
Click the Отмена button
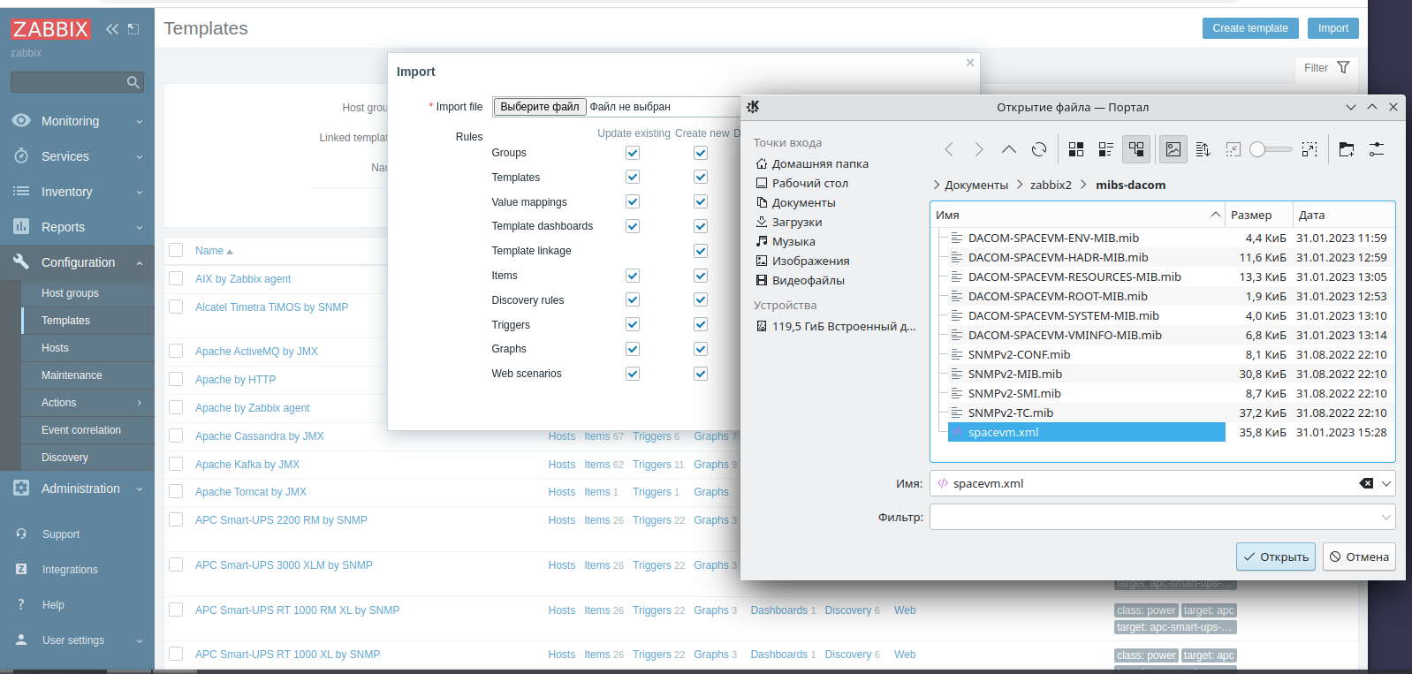(x=1359, y=557)
